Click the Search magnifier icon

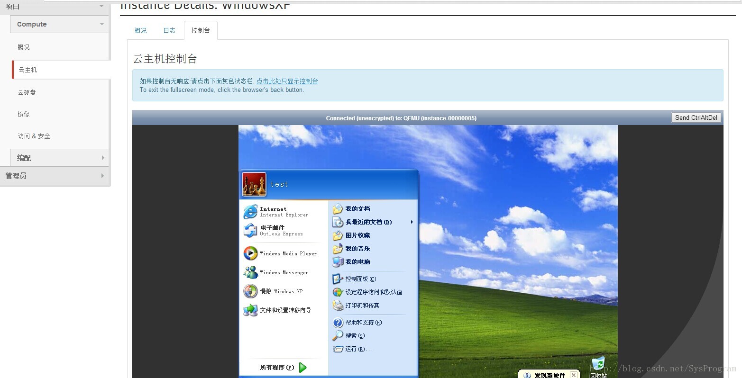tap(338, 336)
